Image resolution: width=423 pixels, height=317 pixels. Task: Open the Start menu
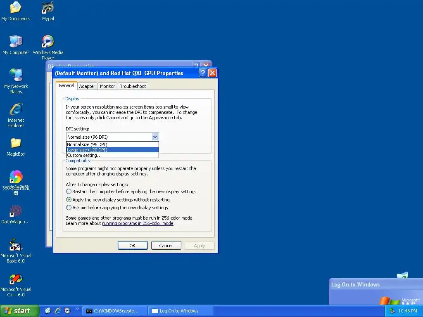tap(19, 311)
